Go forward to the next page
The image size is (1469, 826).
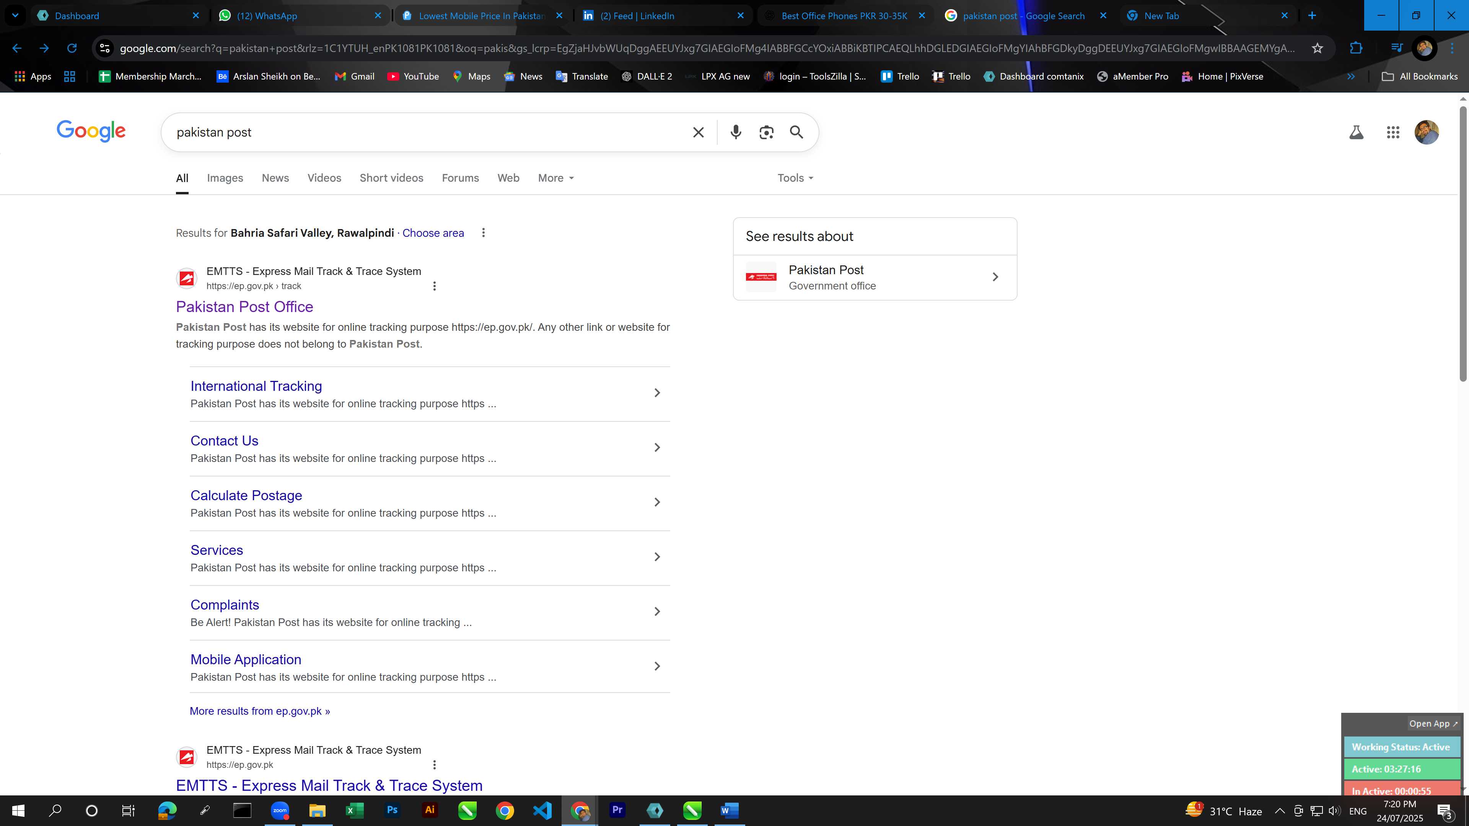click(x=44, y=48)
